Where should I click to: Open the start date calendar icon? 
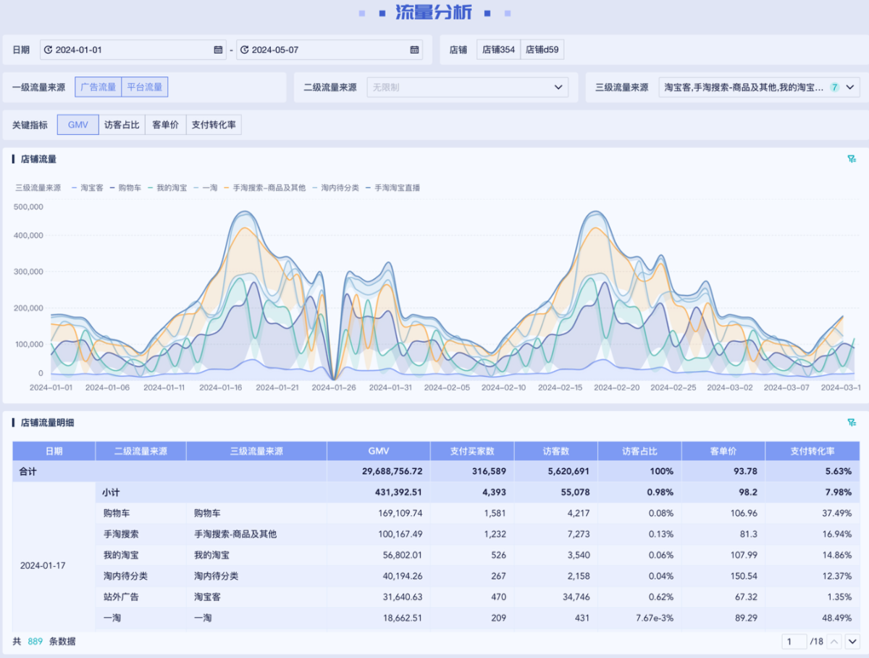[x=218, y=50]
